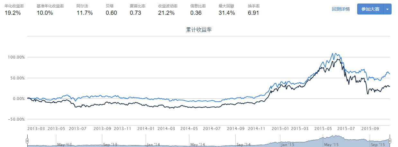The width and height of the screenshot is (398, 147).
Task: Click the right handle of range navigator
Action: coord(390,141)
